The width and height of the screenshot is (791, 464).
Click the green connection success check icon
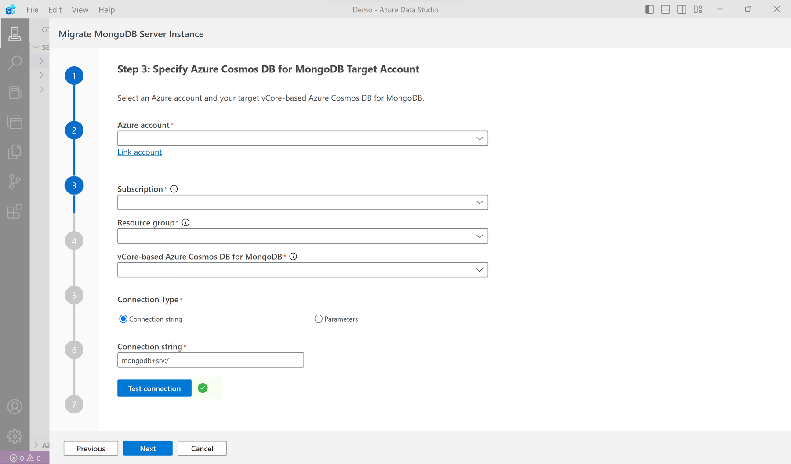pyautogui.click(x=203, y=388)
